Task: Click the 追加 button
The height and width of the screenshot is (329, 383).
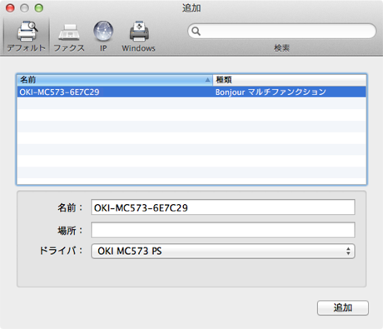Action: (x=343, y=307)
